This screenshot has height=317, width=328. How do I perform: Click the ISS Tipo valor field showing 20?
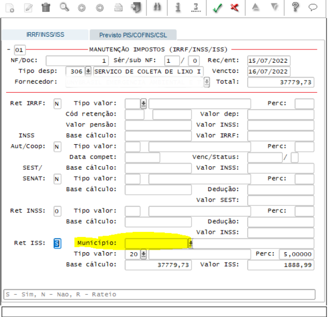click(x=133, y=254)
